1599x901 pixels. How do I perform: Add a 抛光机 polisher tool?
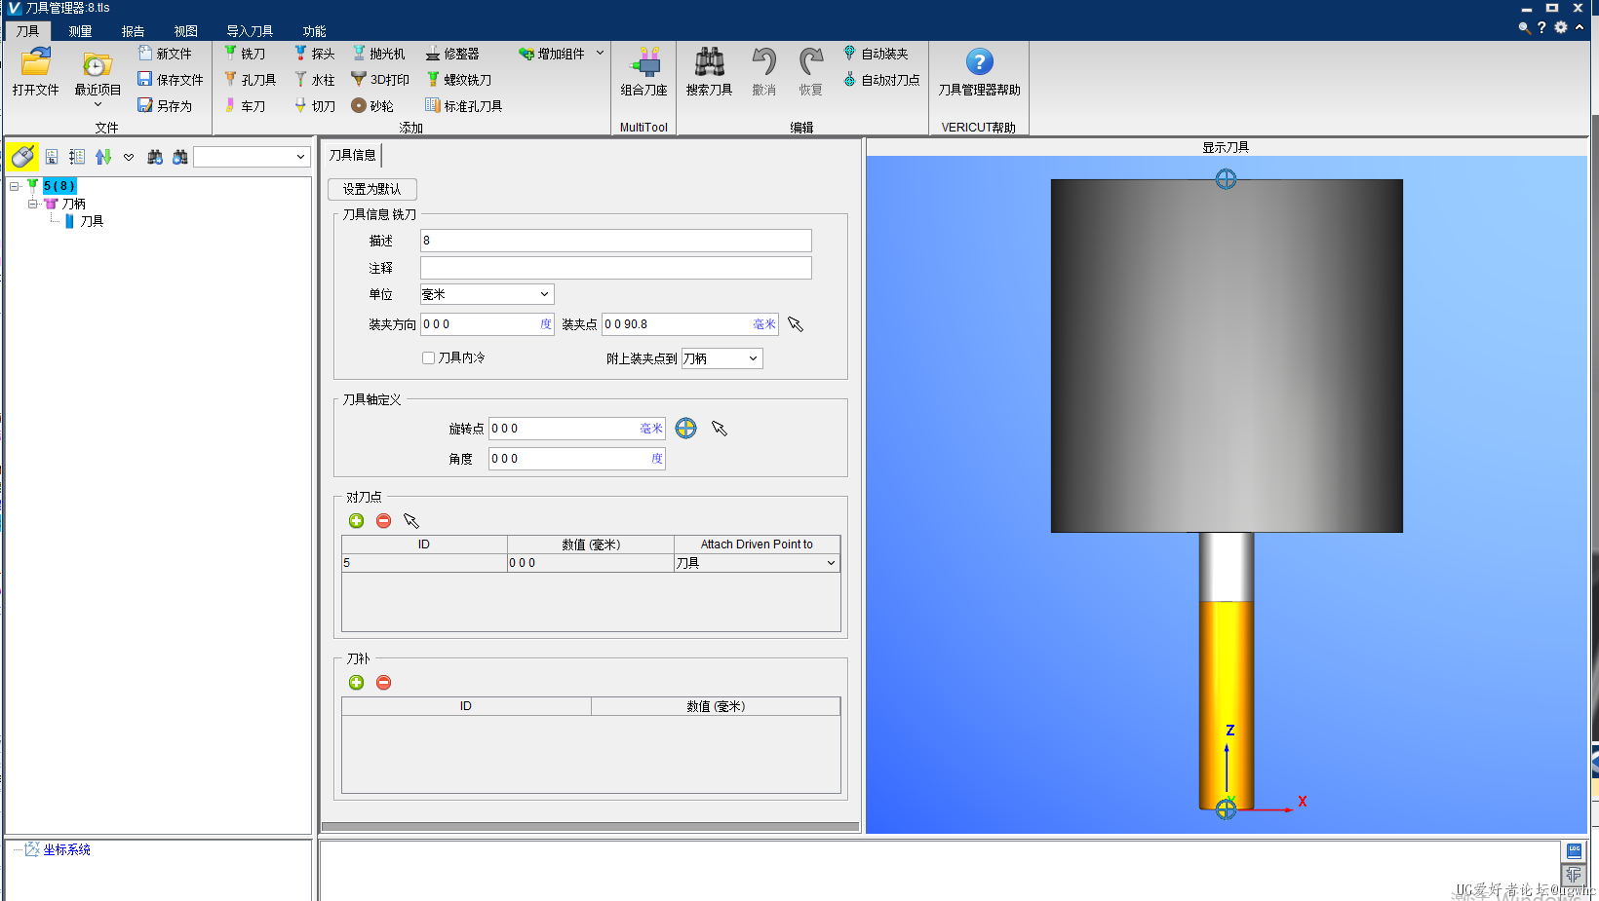[379, 54]
